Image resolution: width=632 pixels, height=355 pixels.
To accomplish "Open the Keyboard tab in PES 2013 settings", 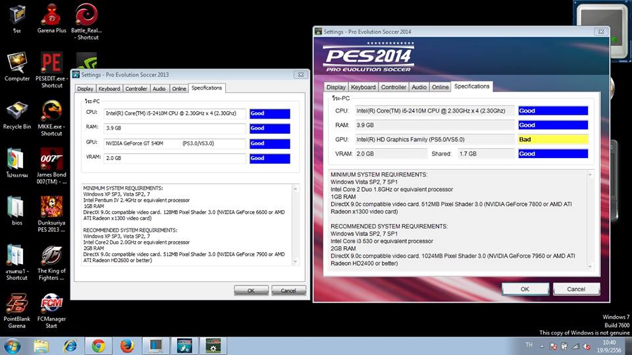I will pyautogui.click(x=109, y=89).
